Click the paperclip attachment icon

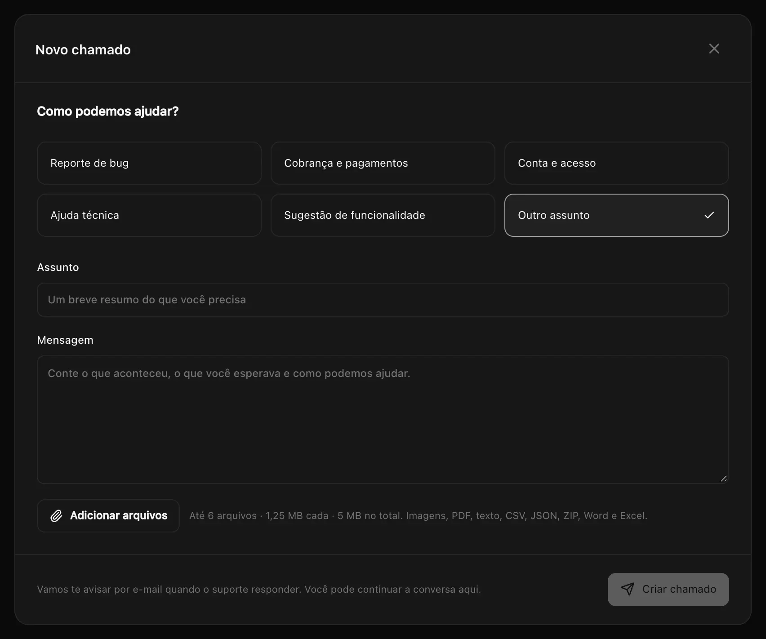[x=56, y=516]
